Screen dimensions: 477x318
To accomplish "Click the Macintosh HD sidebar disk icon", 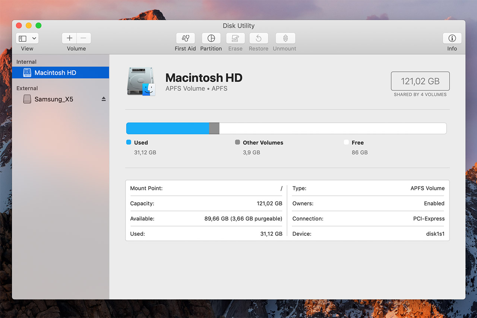I will coord(27,73).
